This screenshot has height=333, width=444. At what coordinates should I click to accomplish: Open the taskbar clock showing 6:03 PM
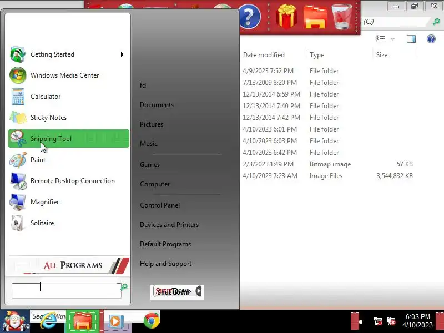[x=418, y=321]
